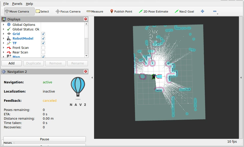Click the Add display button
Screen dimensions: 244x147
pyautogui.click(x=12, y=63)
